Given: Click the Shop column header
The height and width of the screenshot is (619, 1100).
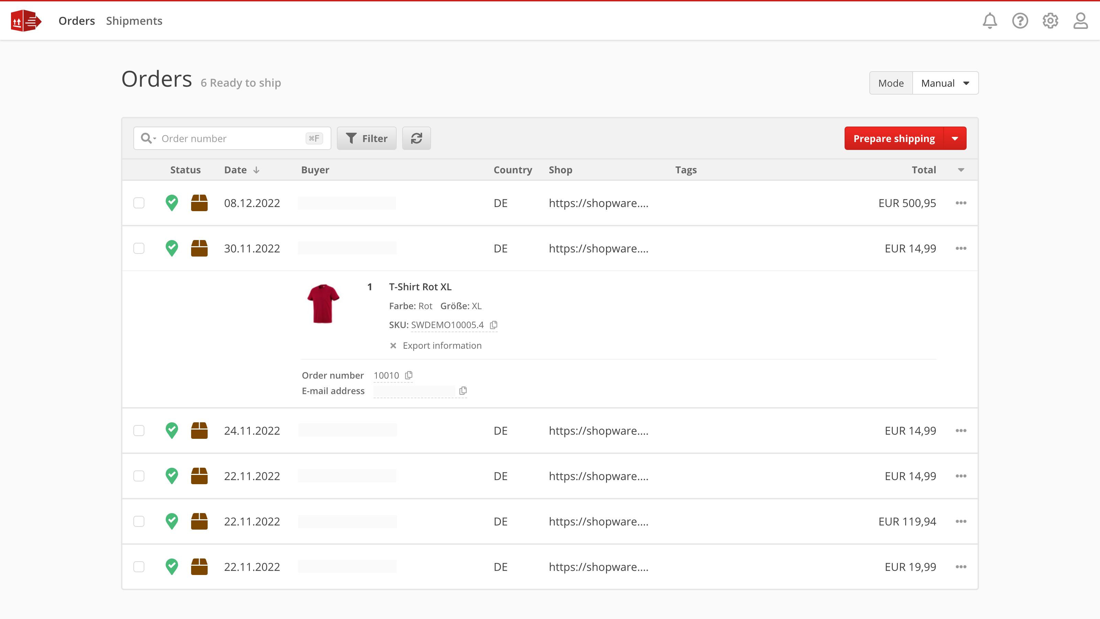Looking at the screenshot, I should [x=560, y=170].
